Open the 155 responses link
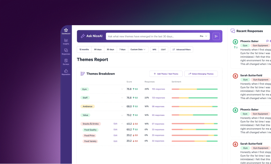271x164 pixels. pos(159,89)
